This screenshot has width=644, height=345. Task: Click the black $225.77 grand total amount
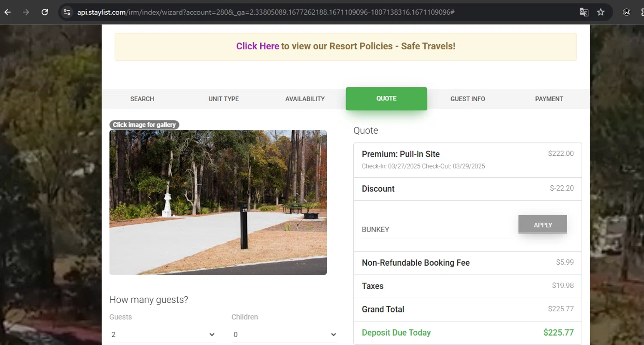tap(561, 309)
